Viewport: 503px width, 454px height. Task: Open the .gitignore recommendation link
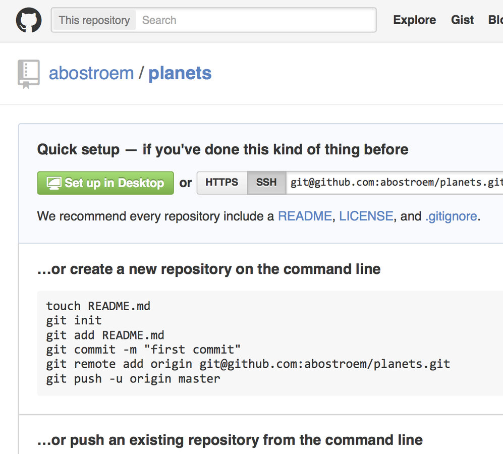451,216
